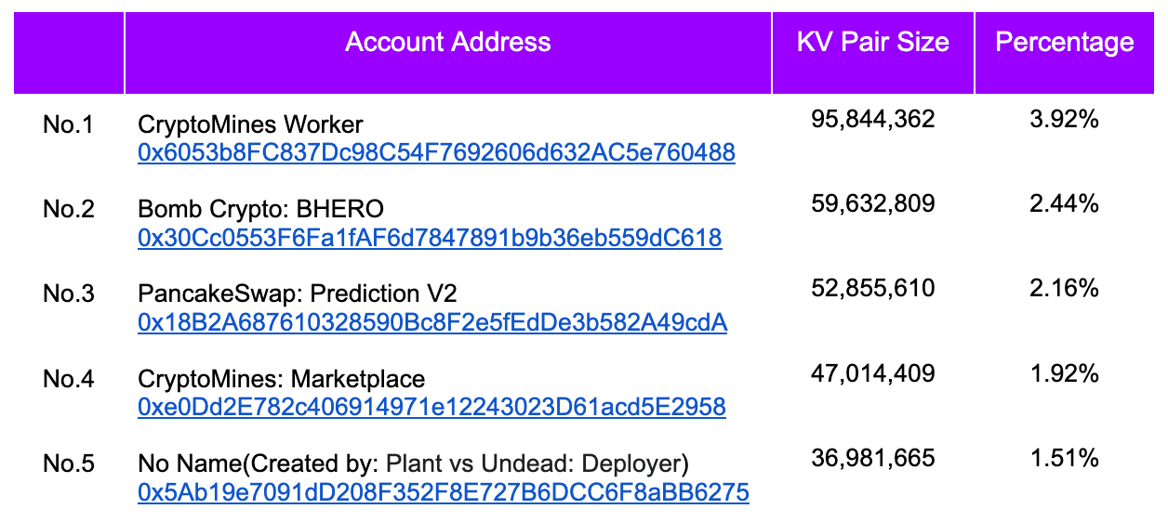Open the CryptoMines Marketplace address link

coord(431,407)
